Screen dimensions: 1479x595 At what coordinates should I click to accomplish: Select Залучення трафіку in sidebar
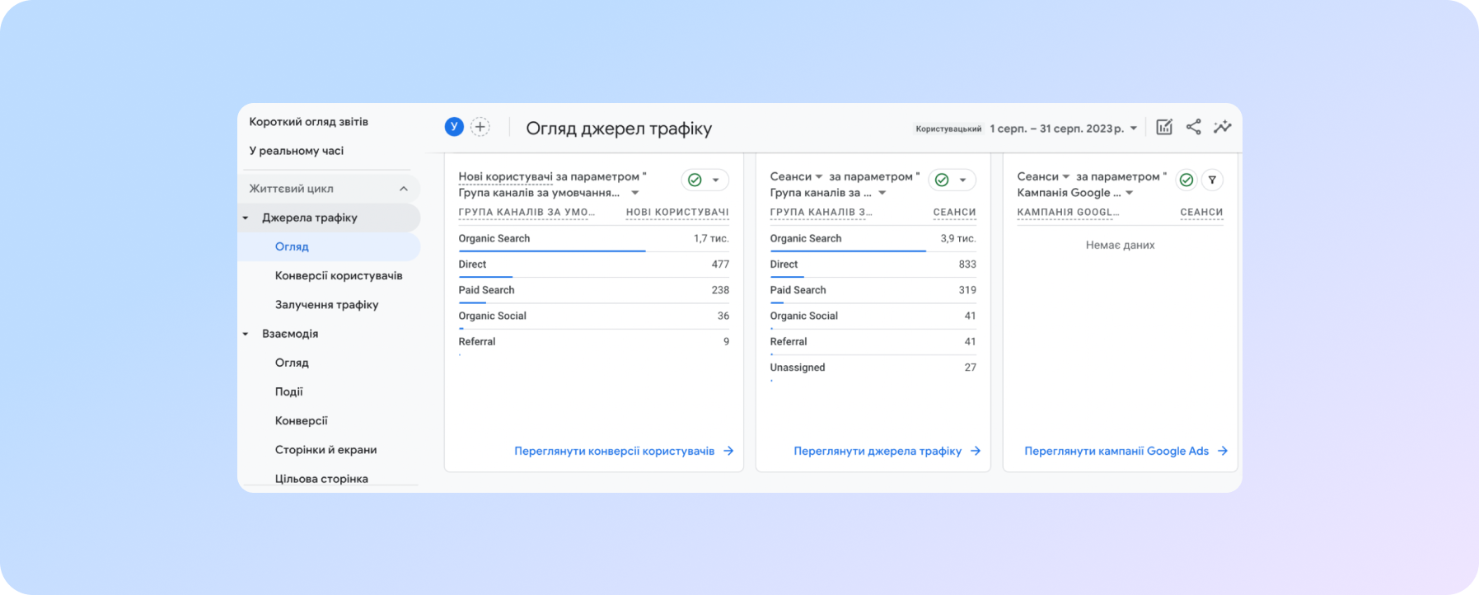(x=326, y=304)
